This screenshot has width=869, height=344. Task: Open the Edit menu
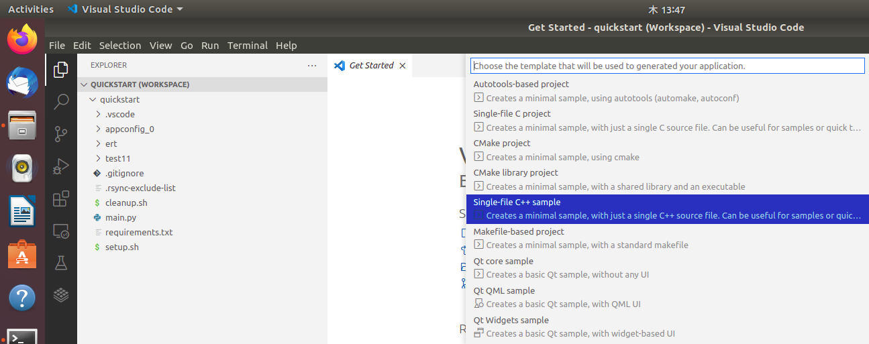pyautogui.click(x=82, y=46)
